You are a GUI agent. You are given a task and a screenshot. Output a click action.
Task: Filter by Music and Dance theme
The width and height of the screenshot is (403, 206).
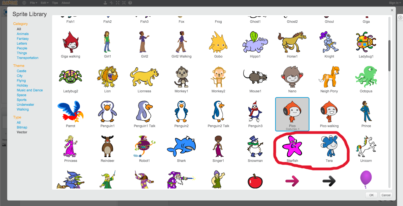pyautogui.click(x=30, y=90)
